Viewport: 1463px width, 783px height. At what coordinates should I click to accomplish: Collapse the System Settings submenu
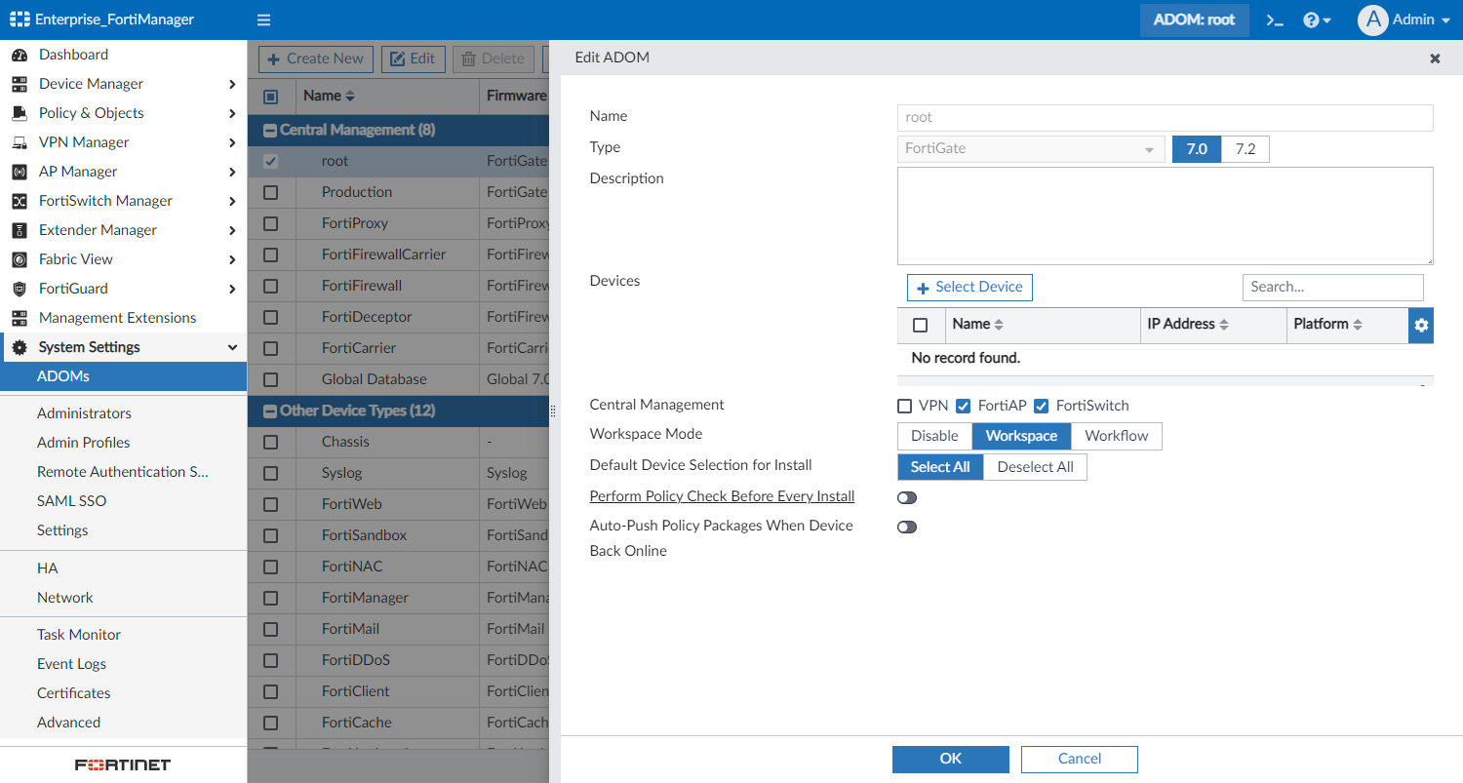tap(232, 347)
